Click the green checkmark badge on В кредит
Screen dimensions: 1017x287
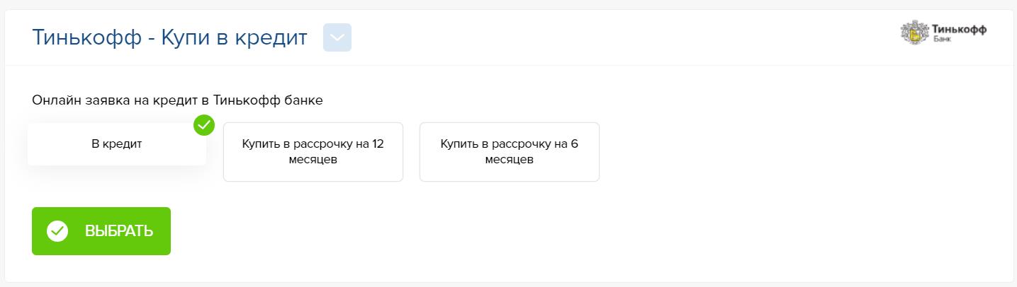pyautogui.click(x=204, y=125)
